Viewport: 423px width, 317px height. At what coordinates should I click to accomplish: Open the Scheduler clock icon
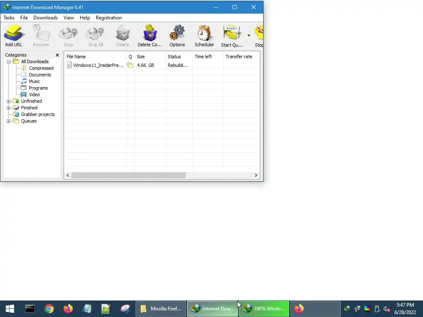pyautogui.click(x=204, y=36)
